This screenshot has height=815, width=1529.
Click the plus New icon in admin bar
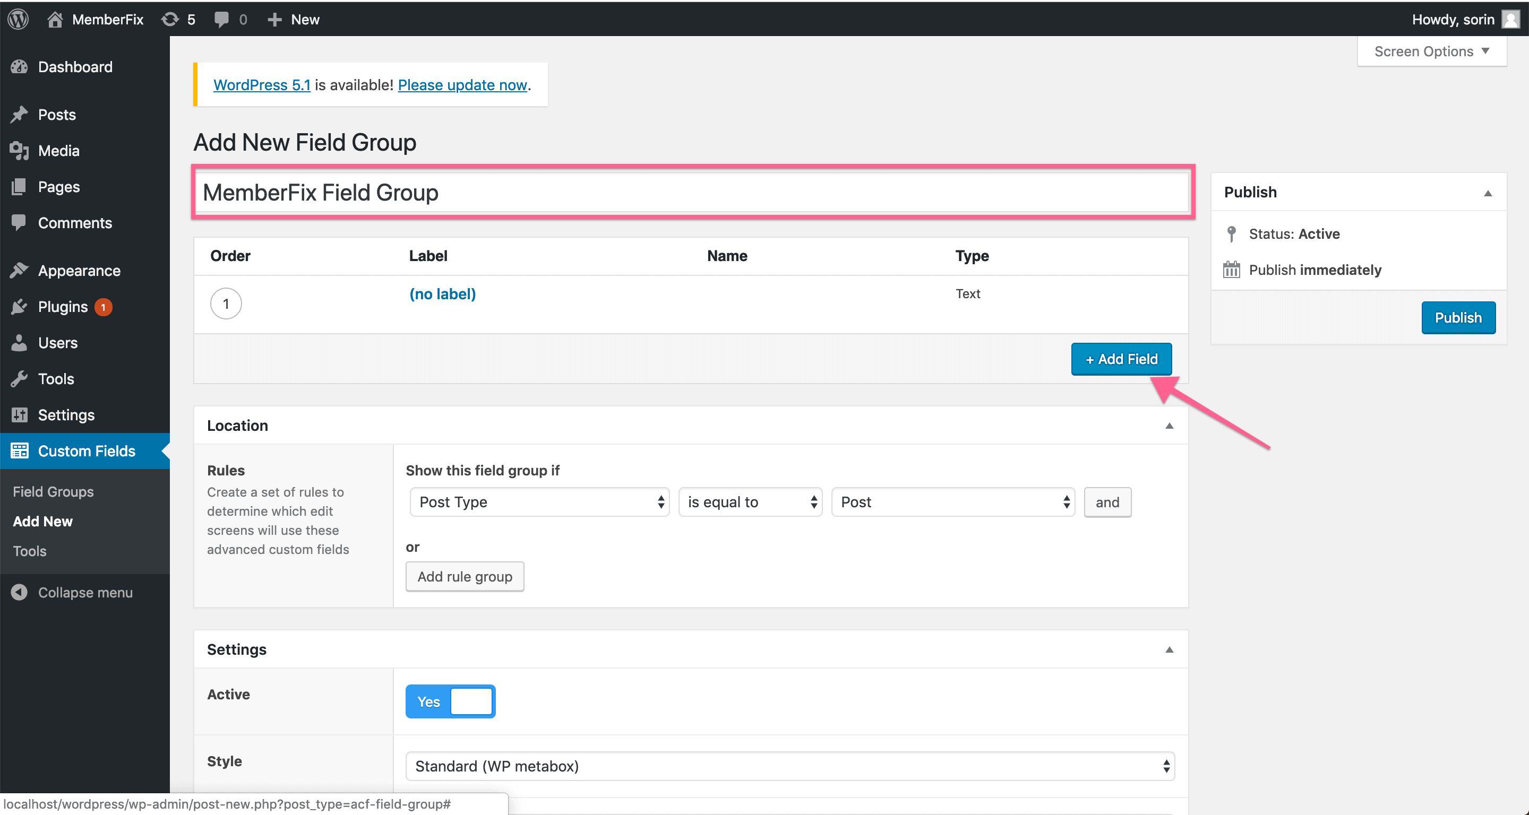(273, 20)
